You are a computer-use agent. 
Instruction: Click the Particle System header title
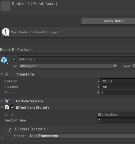[29, 101]
